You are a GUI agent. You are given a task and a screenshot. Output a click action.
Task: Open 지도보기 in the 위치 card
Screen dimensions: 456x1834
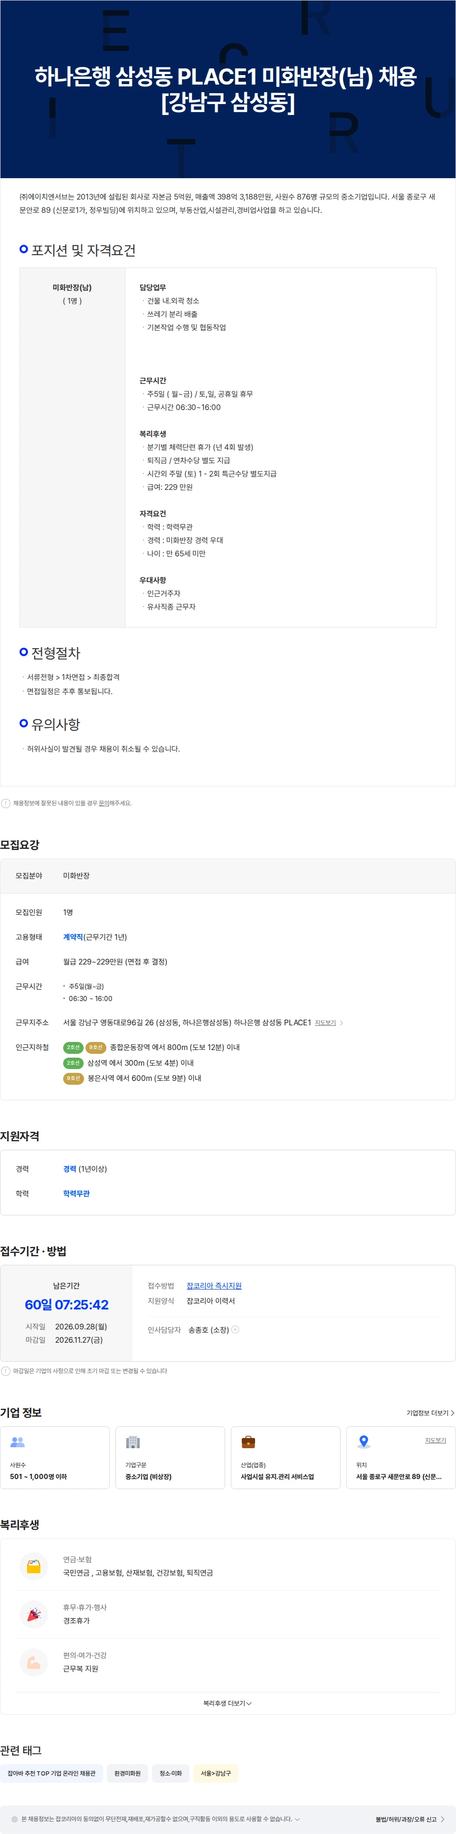[x=436, y=1440]
